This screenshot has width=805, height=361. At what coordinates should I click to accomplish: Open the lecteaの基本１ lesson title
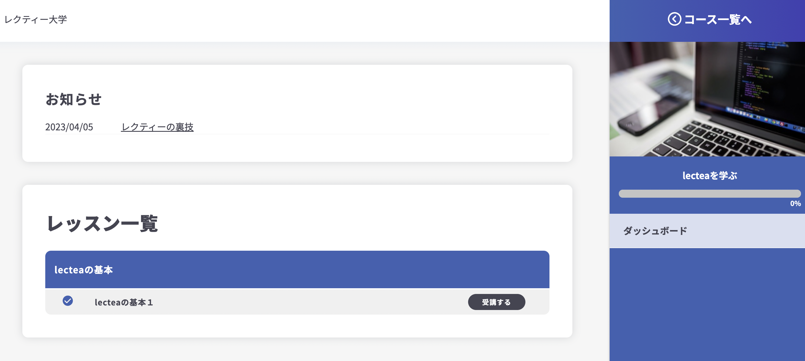tap(124, 302)
